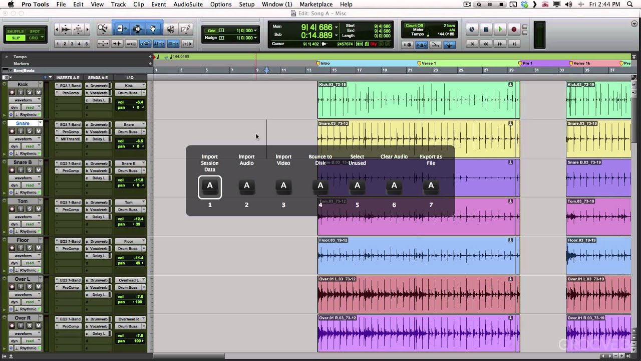Enable Shuffle edit mode
This screenshot has height=361, width=641.
(16, 32)
